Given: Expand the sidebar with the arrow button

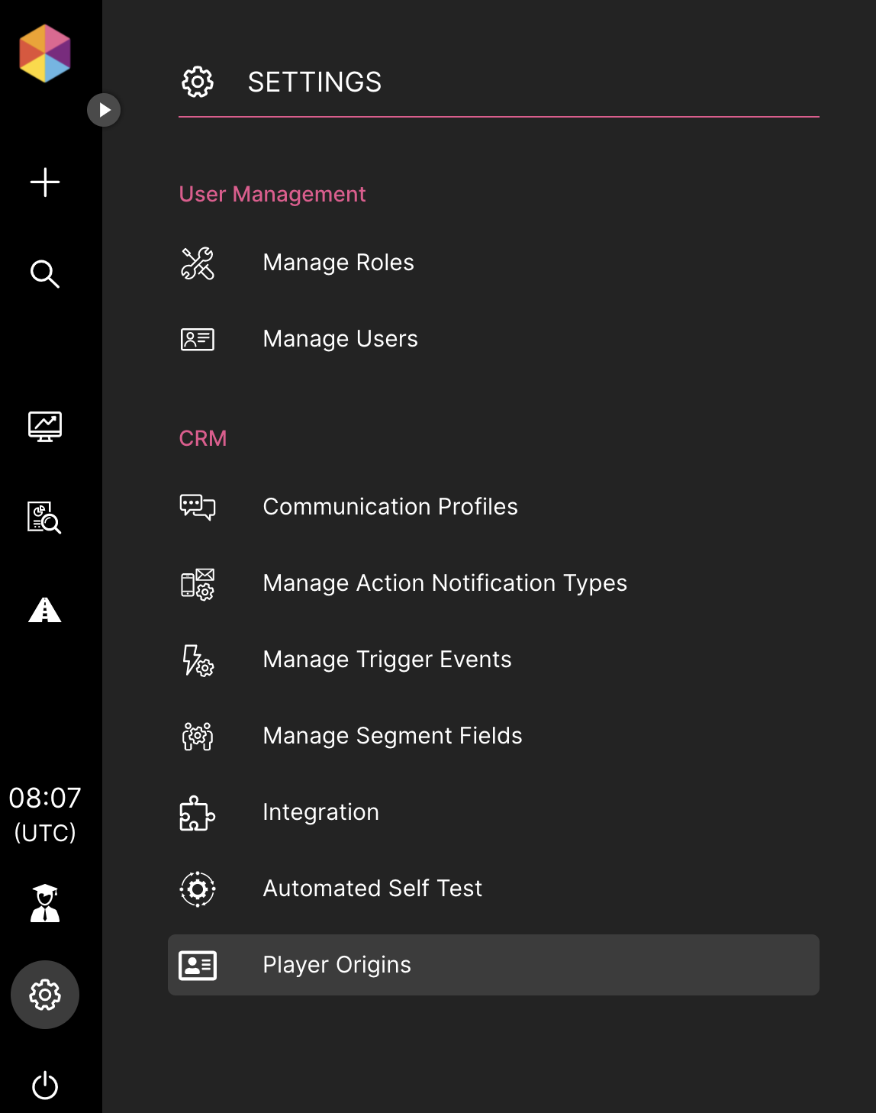Looking at the screenshot, I should [104, 110].
